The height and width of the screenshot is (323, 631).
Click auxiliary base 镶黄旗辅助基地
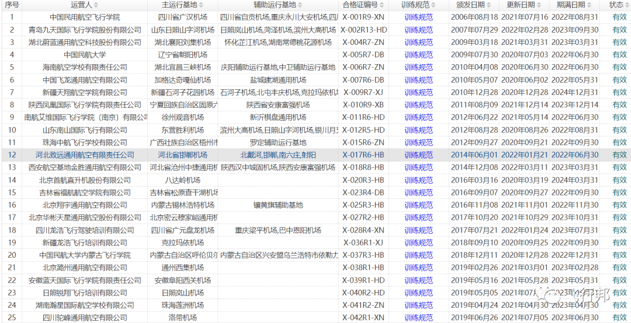pyautogui.click(x=278, y=205)
